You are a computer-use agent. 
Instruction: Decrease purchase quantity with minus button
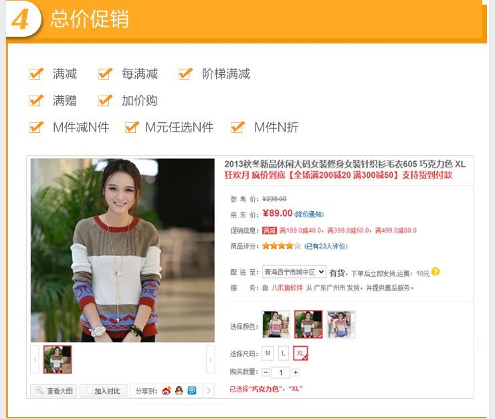click(266, 372)
